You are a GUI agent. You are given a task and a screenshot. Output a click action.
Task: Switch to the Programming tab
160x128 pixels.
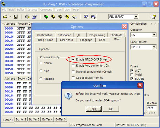97,35
